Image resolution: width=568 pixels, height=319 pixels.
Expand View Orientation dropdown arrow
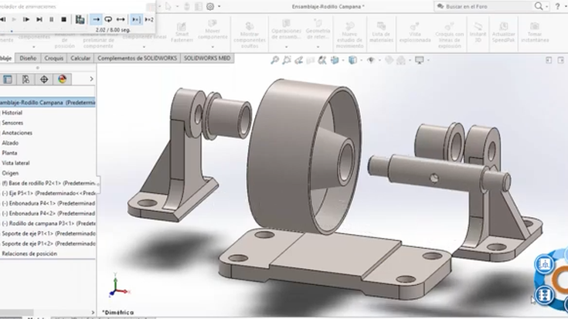[342, 60]
